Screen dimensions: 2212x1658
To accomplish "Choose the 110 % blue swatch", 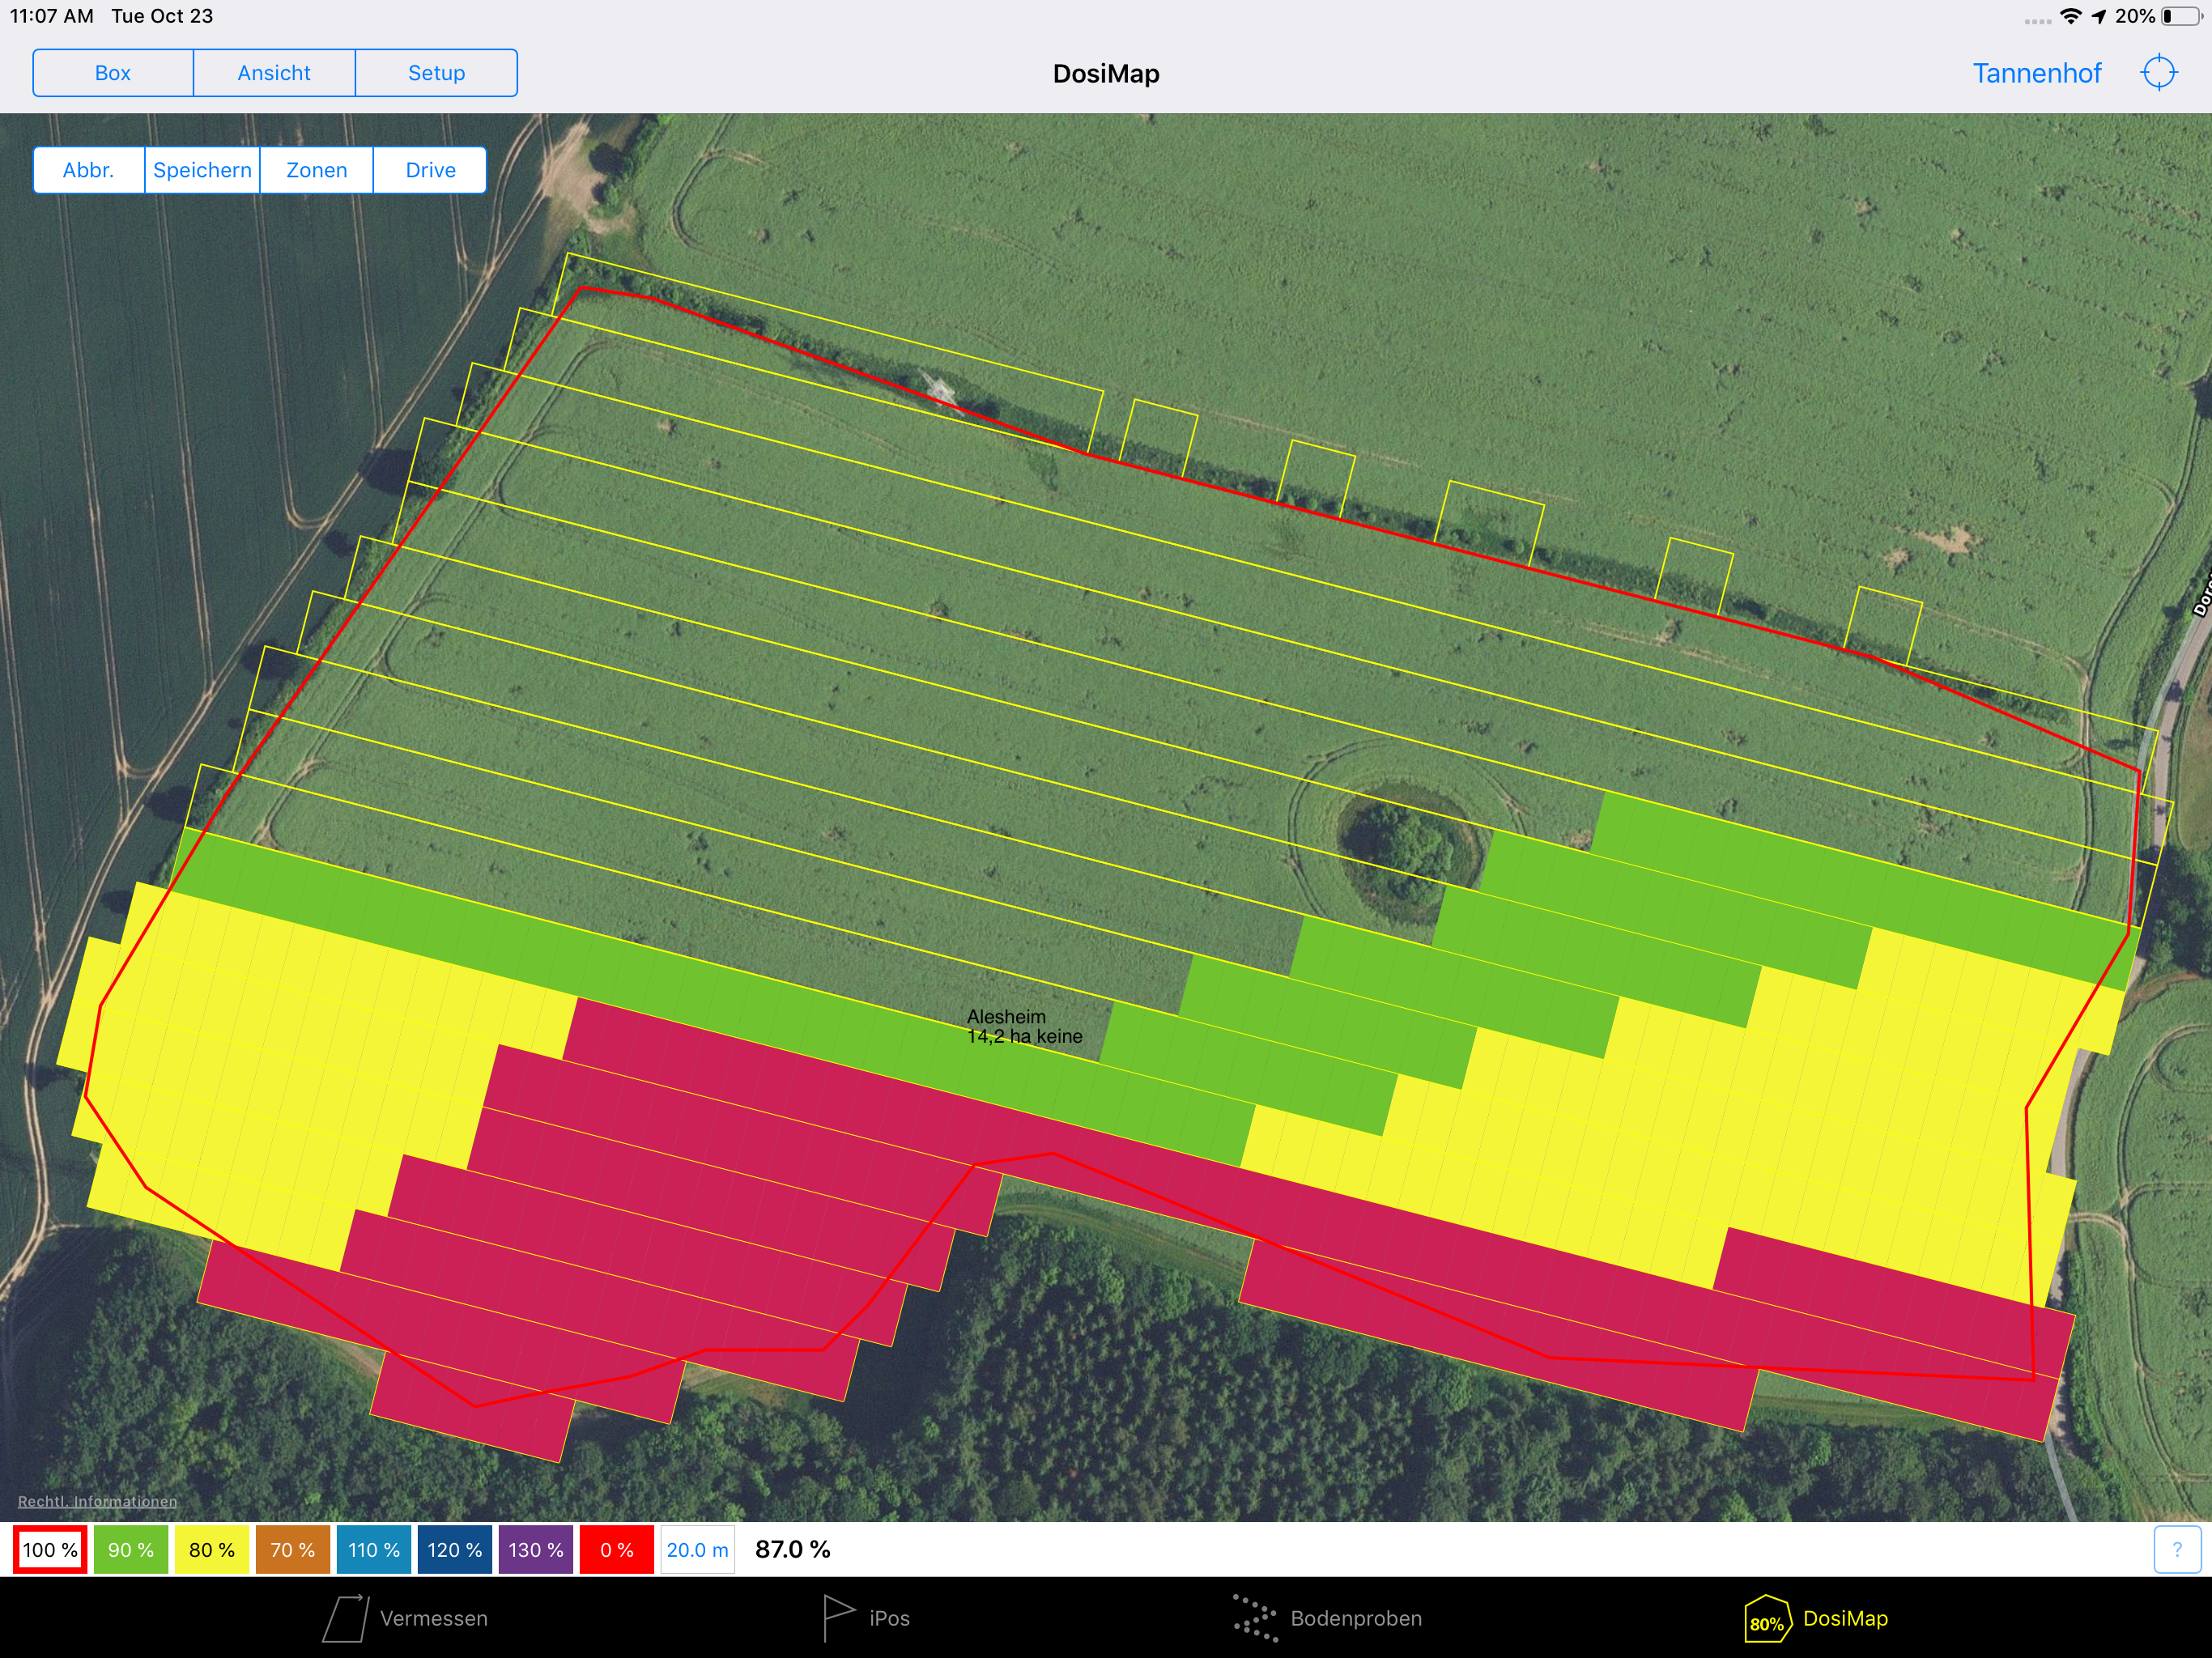I will [374, 1549].
